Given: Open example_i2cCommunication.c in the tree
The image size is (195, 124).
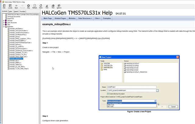Looking at the screenshot, I should (19, 49).
